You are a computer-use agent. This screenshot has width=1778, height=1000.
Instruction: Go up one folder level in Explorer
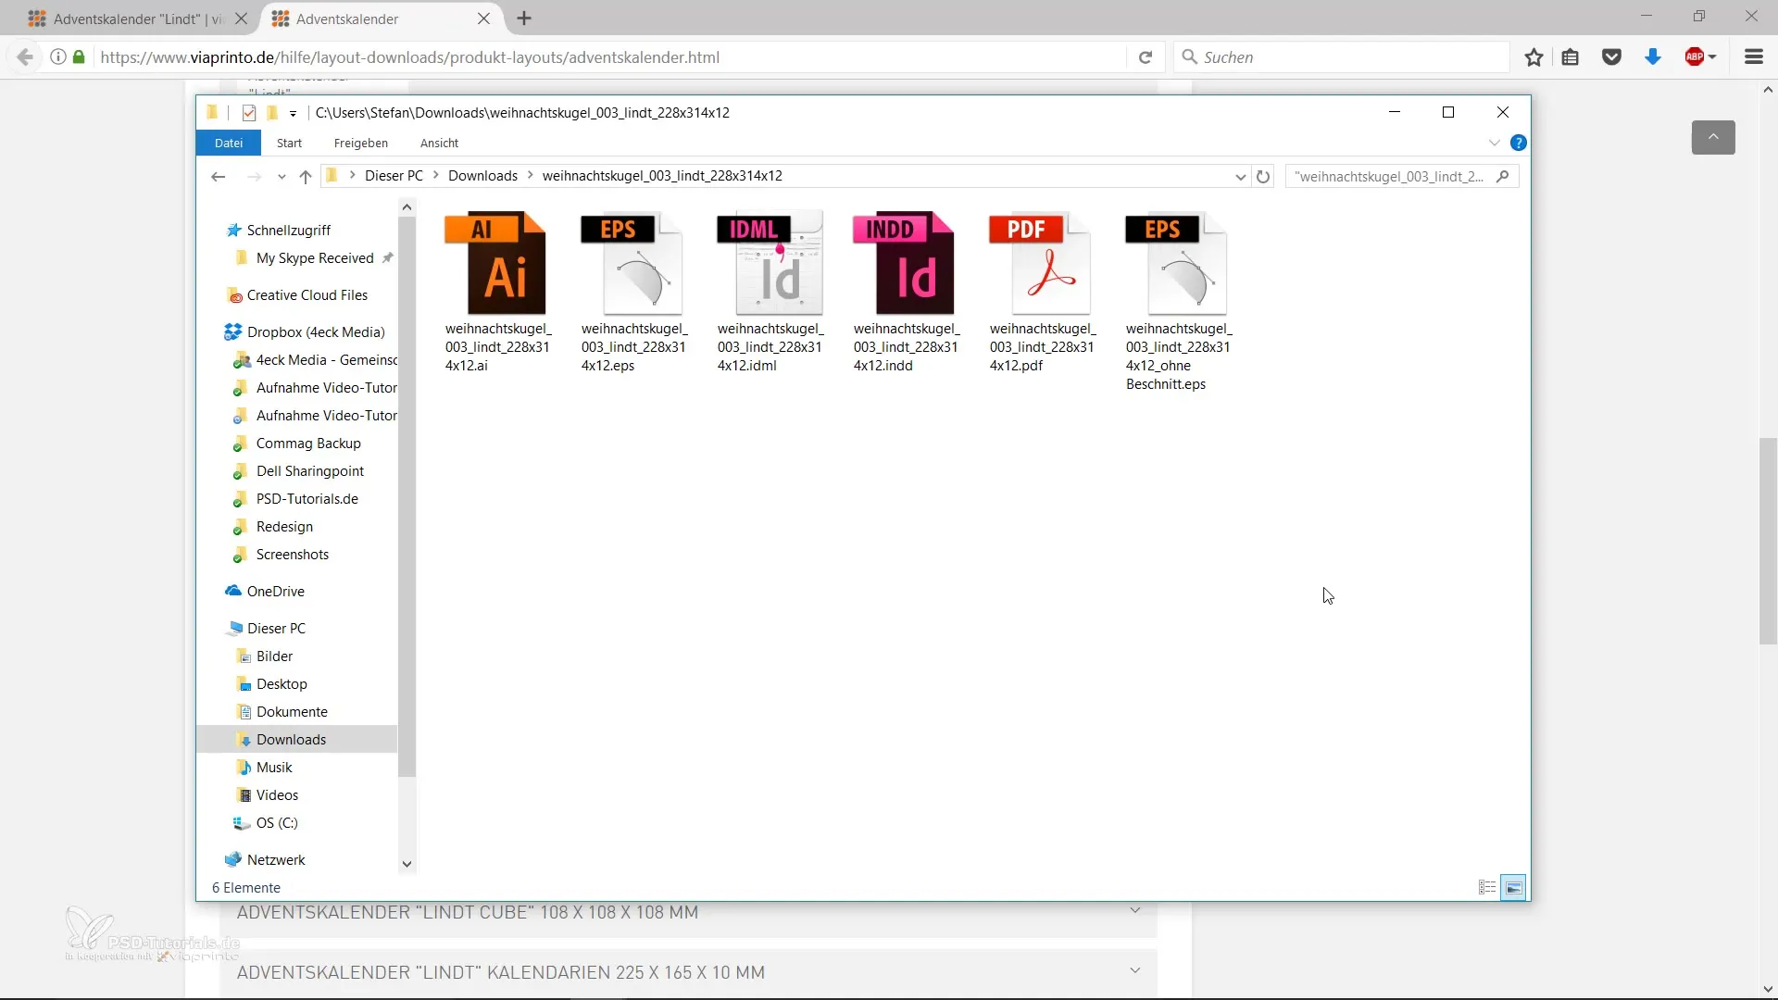click(x=306, y=176)
